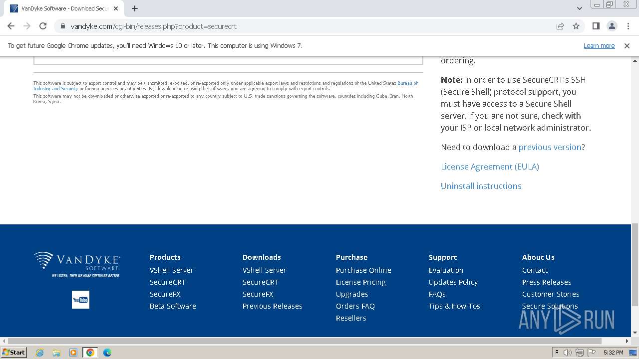This screenshot has width=639, height=359.
Task: Open SecureCRT under Products
Action: click(168, 282)
